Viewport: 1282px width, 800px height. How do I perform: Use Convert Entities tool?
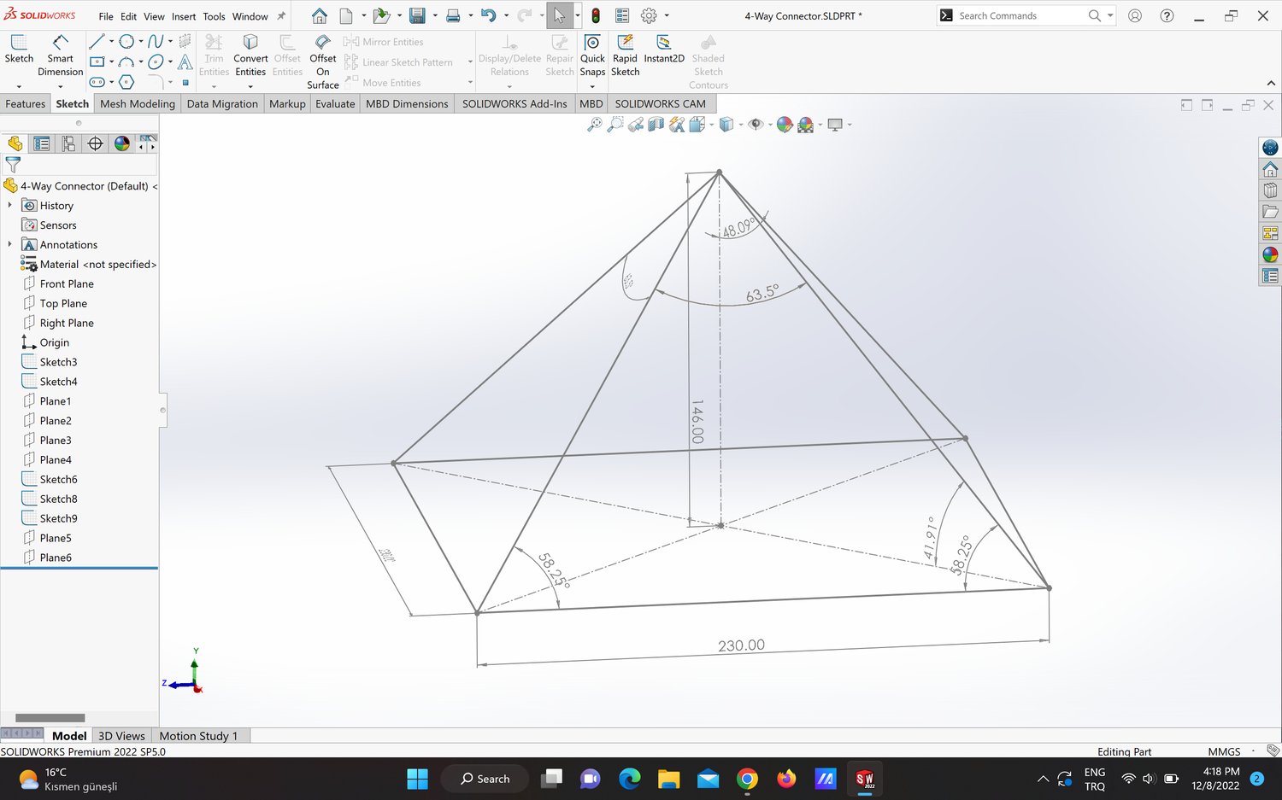click(250, 55)
